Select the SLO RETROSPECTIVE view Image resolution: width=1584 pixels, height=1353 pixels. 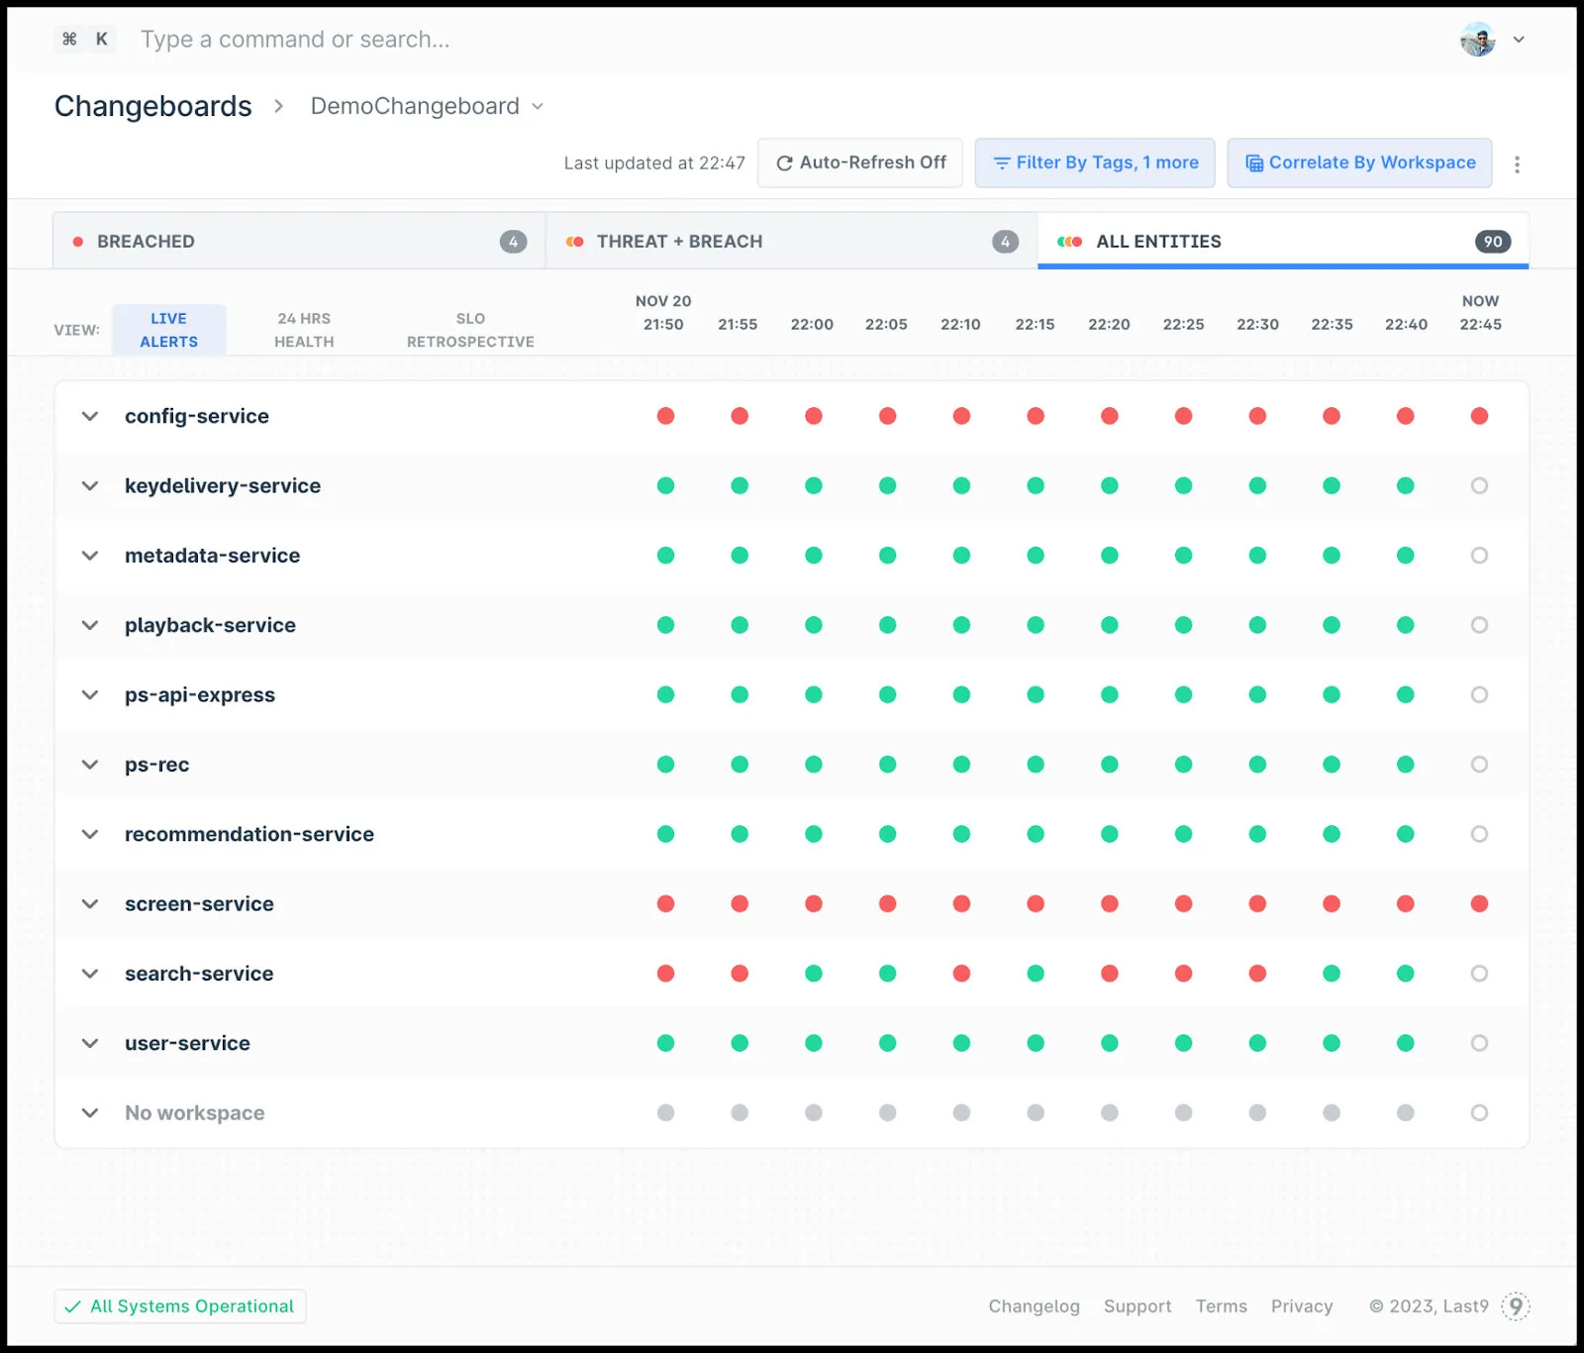point(470,330)
